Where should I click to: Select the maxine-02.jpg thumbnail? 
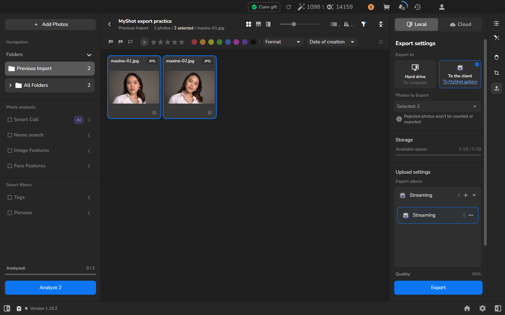[x=190, y=87]
